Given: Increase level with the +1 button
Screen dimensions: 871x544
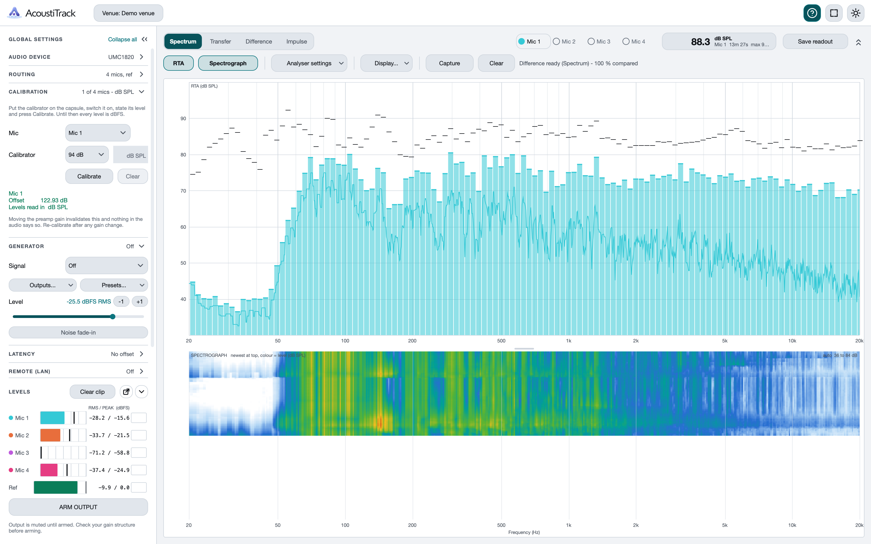Looking at the screenshot, I should tap(140, 301).
